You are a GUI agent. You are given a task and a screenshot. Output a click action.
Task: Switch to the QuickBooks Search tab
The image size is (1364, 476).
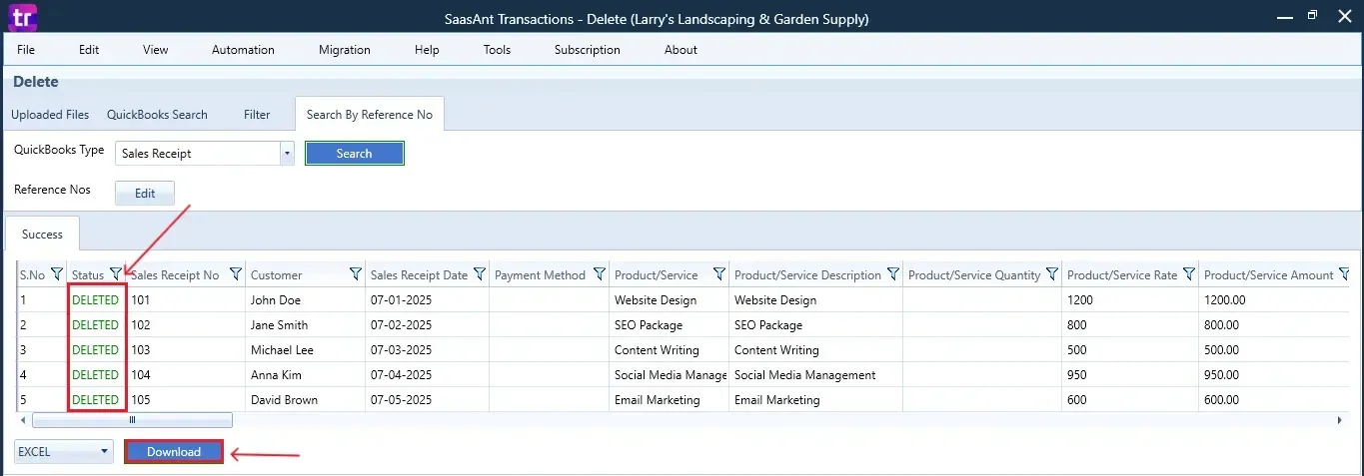(x=157, y=115)
